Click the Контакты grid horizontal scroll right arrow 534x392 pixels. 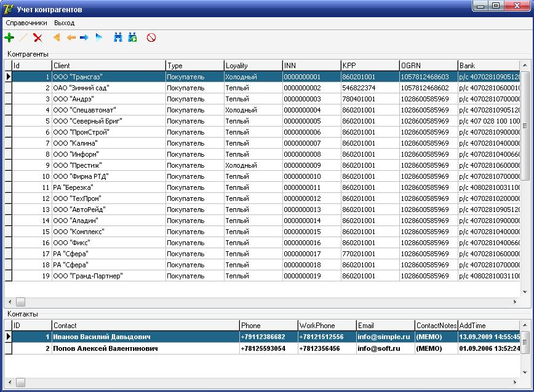click(x=514, y=382)
